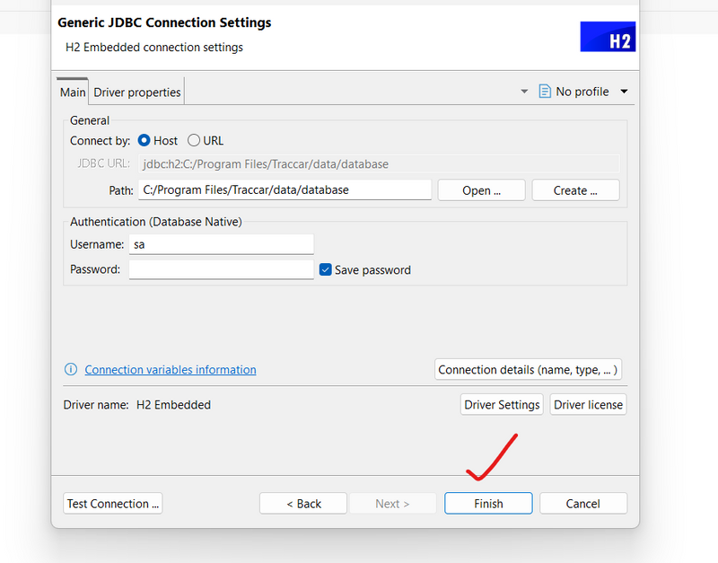Switch to the Main tab
The width and height of the screenshot is (718, 563).
pyautogui.click(x=73, y=92)
